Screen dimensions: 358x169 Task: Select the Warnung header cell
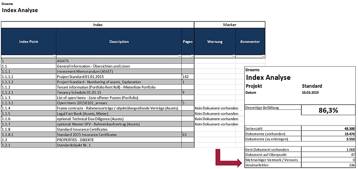[x=215, y=42]
